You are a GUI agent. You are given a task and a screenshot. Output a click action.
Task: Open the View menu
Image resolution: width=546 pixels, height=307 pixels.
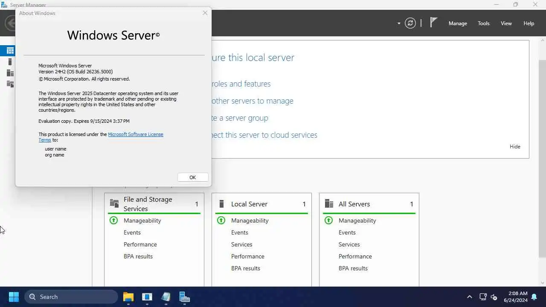point(506,23)
